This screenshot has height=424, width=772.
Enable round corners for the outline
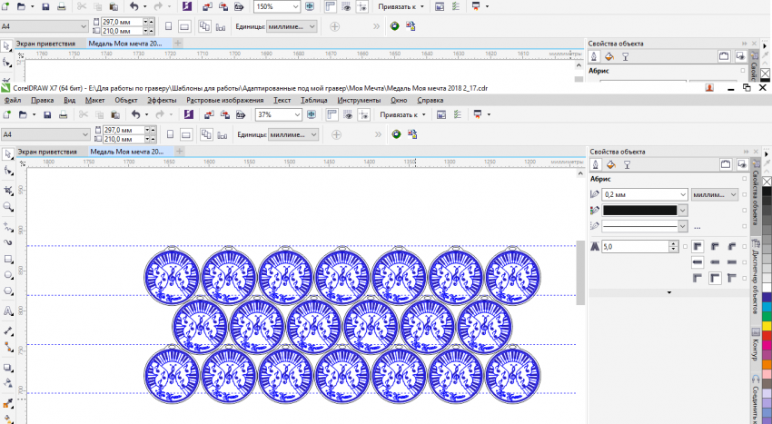[x=714, y=247]
